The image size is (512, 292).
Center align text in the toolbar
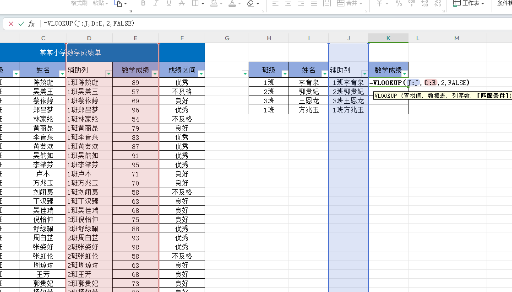(289, 3)
